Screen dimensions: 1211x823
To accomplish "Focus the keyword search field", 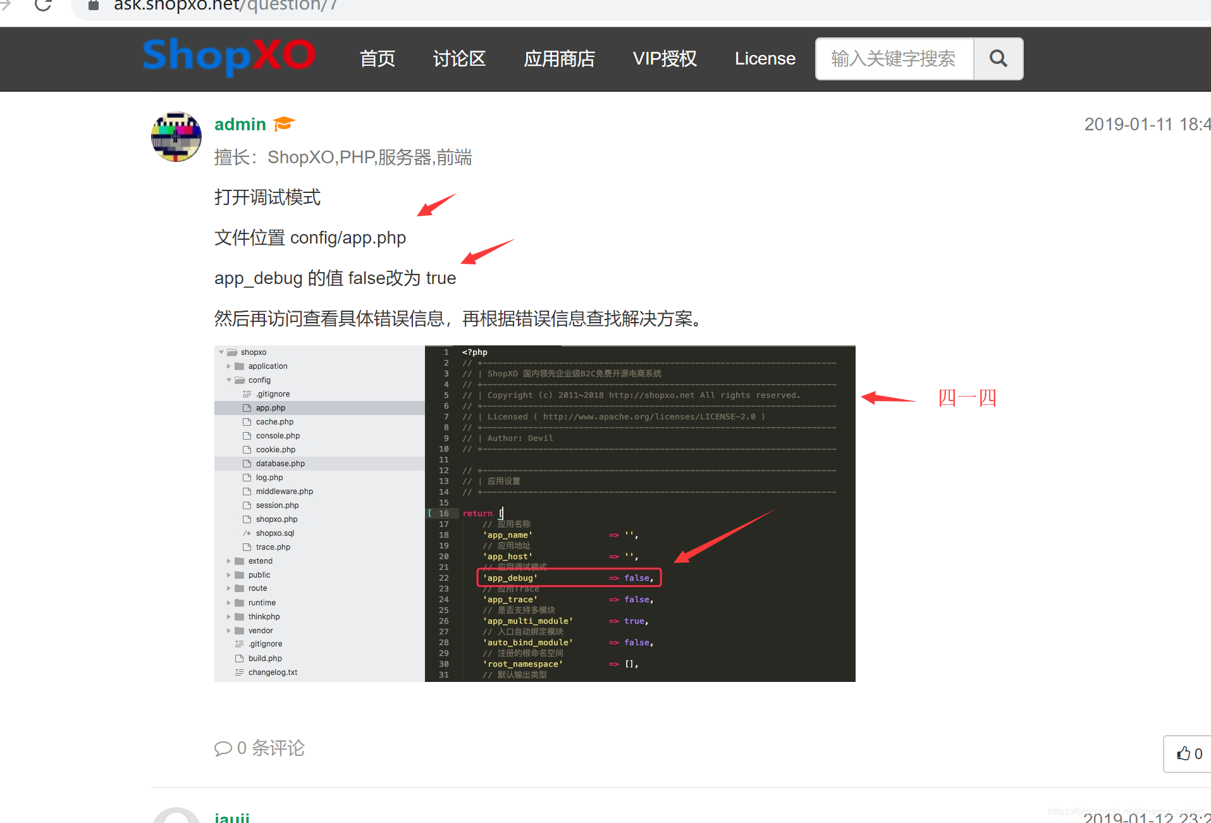I will [x=894, y=59].
